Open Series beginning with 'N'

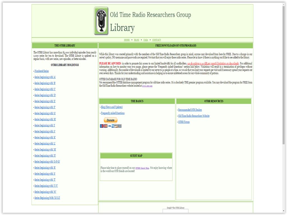coord(45,155)
